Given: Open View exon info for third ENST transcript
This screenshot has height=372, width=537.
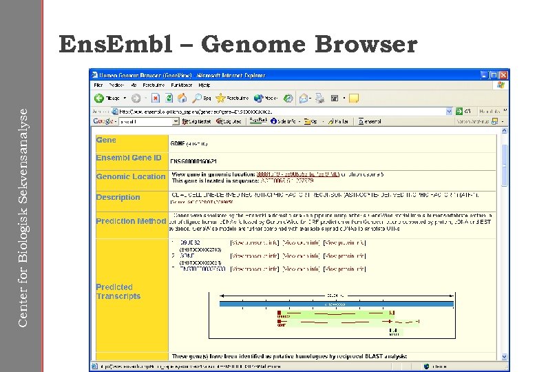Looking at the screenshot, I should [301, 269].
